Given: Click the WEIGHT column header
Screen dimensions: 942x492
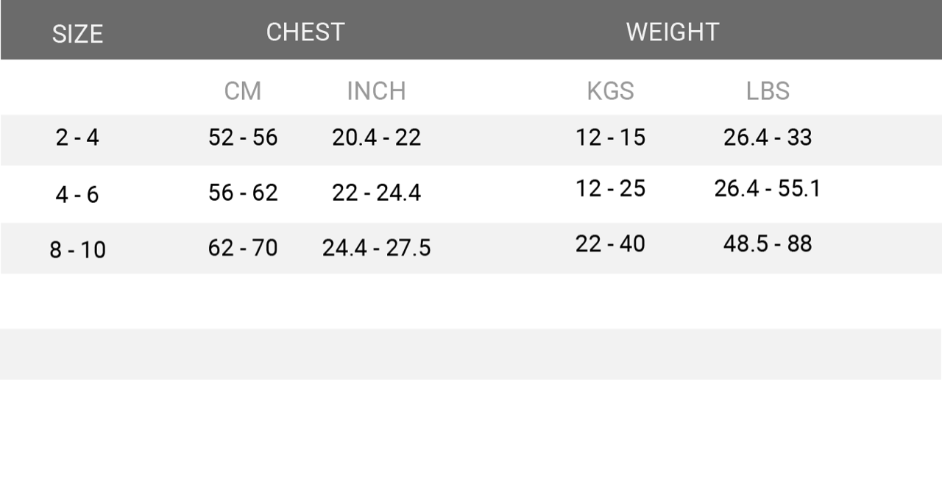Looking at the screenshot, I should [x=673, y=32].
